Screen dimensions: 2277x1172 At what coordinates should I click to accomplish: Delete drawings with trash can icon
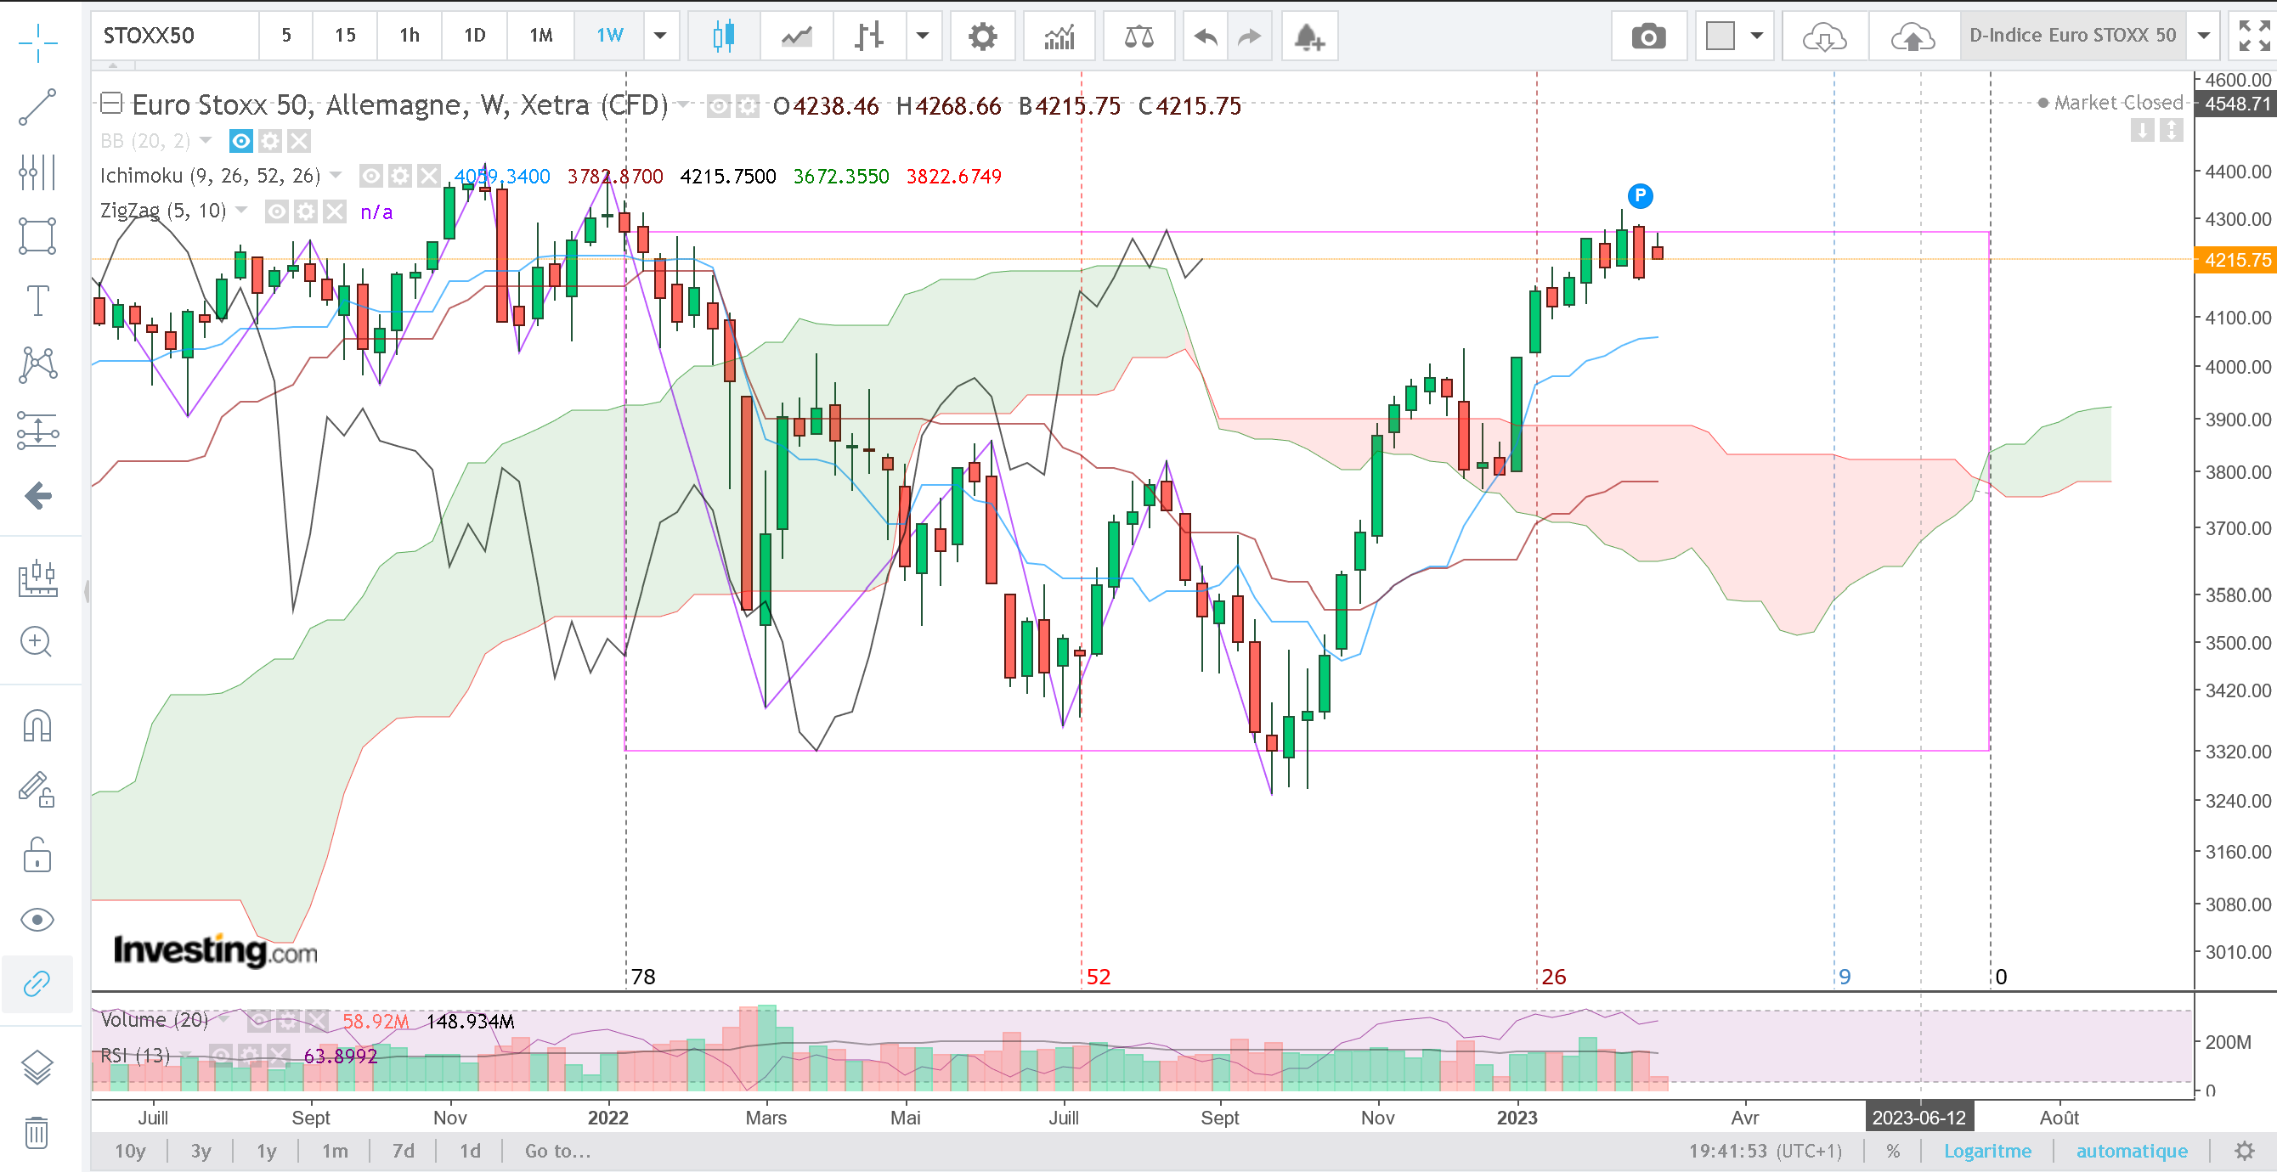tap(37, 1131)
